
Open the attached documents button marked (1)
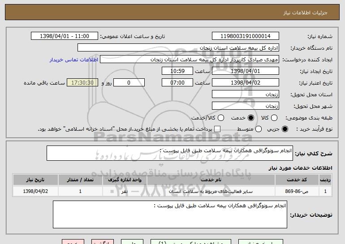coord(191,242)
